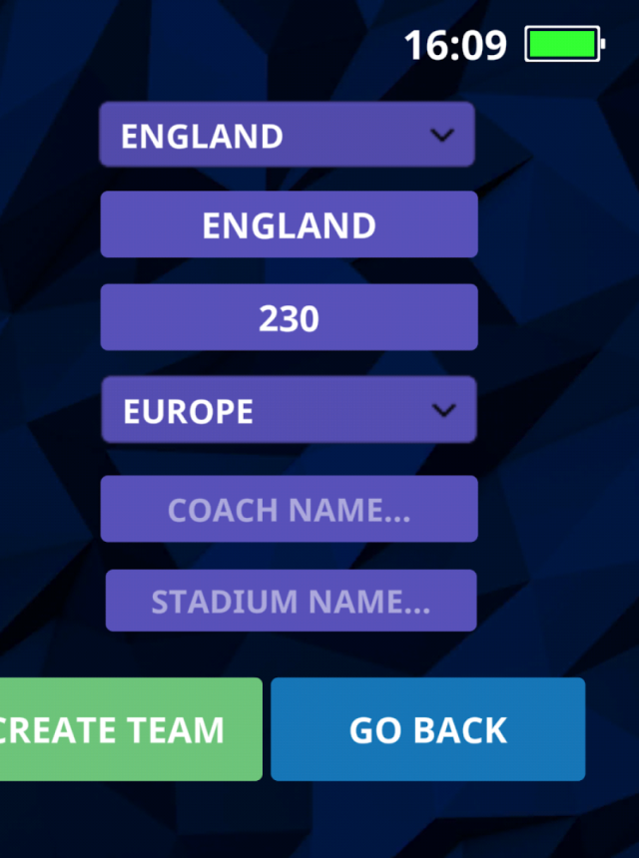Viewport: 639px width, 858px height.
Task: Expand the EUROPE continent dropdown
Action: [x=289, y=409]
